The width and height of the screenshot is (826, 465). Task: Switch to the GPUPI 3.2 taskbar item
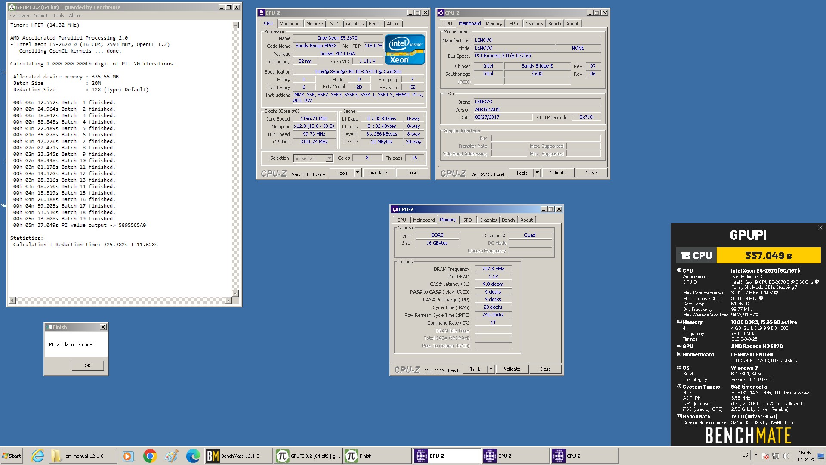(x=308, y=456)
